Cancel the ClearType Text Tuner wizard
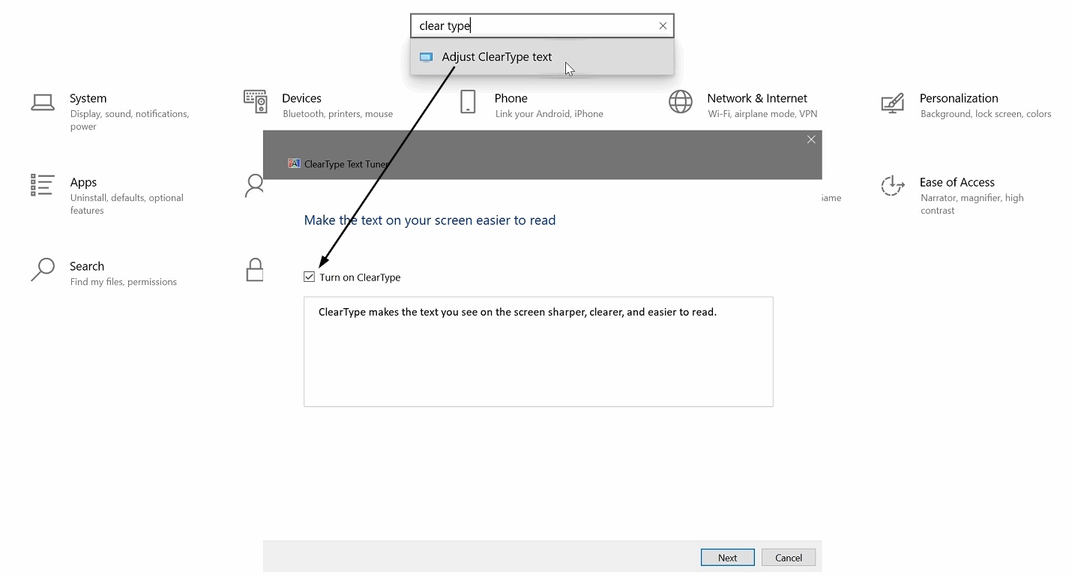1072x578 pixels. 789,558
